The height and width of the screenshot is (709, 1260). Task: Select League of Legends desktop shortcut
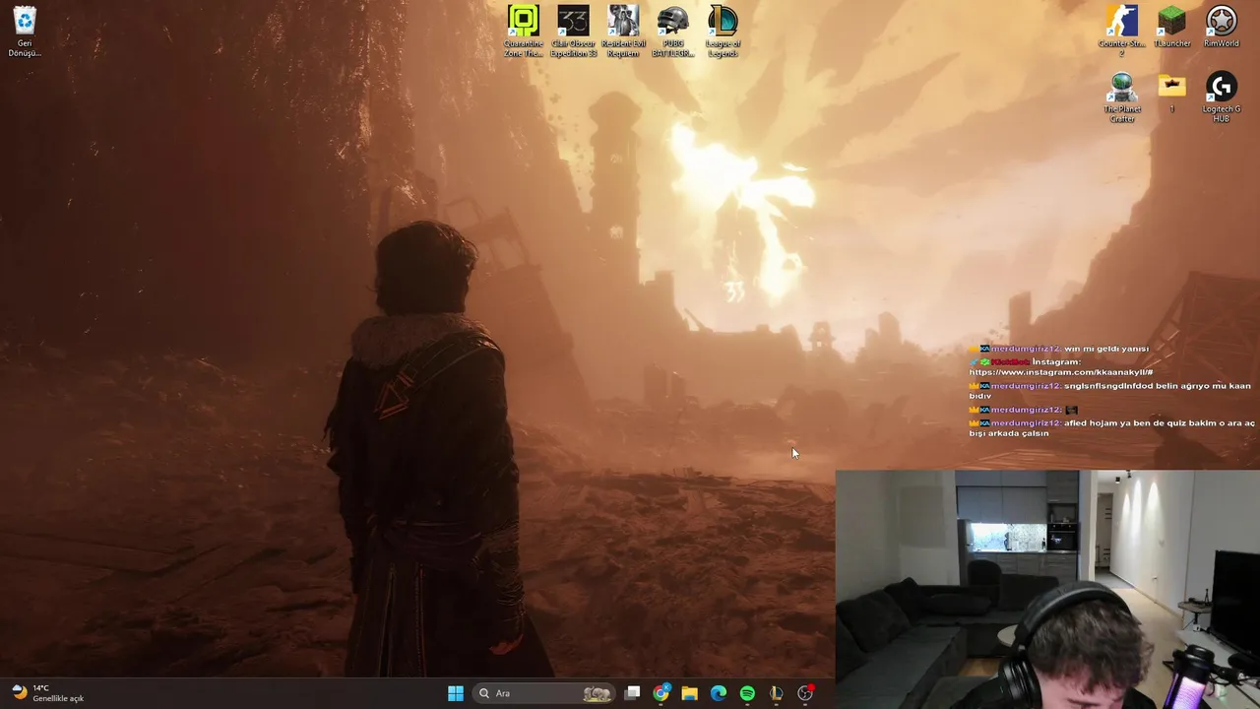pyautogui.click(x=723, y=32)
